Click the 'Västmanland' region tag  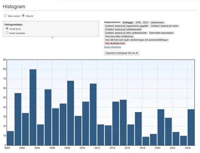point(158,22)
